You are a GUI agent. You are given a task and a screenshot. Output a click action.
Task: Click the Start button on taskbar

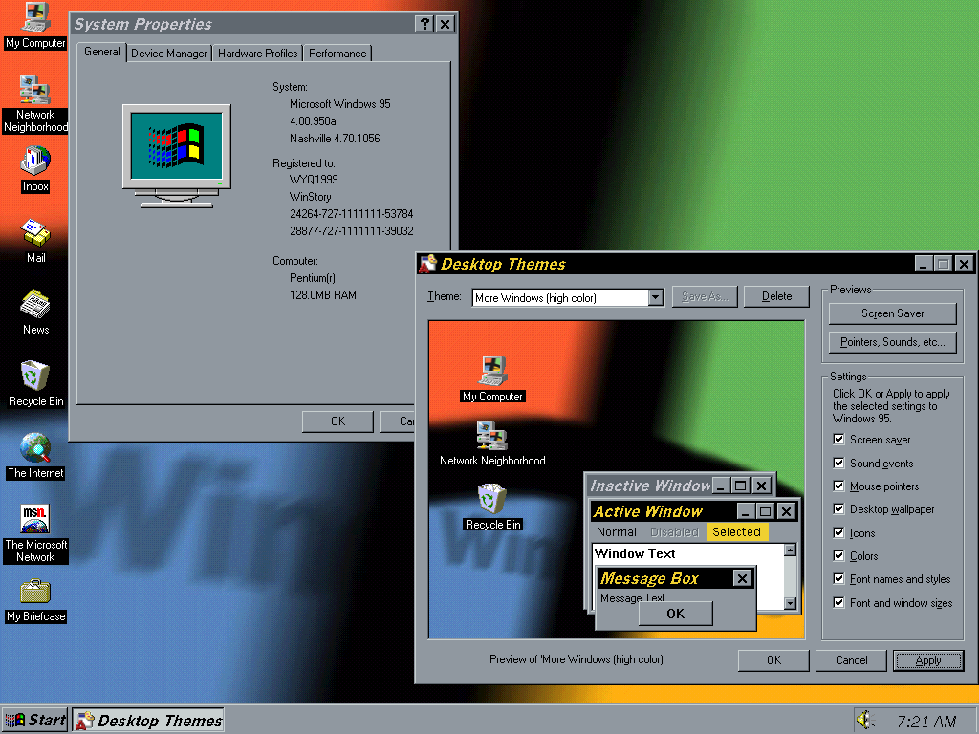click(35, 721)
